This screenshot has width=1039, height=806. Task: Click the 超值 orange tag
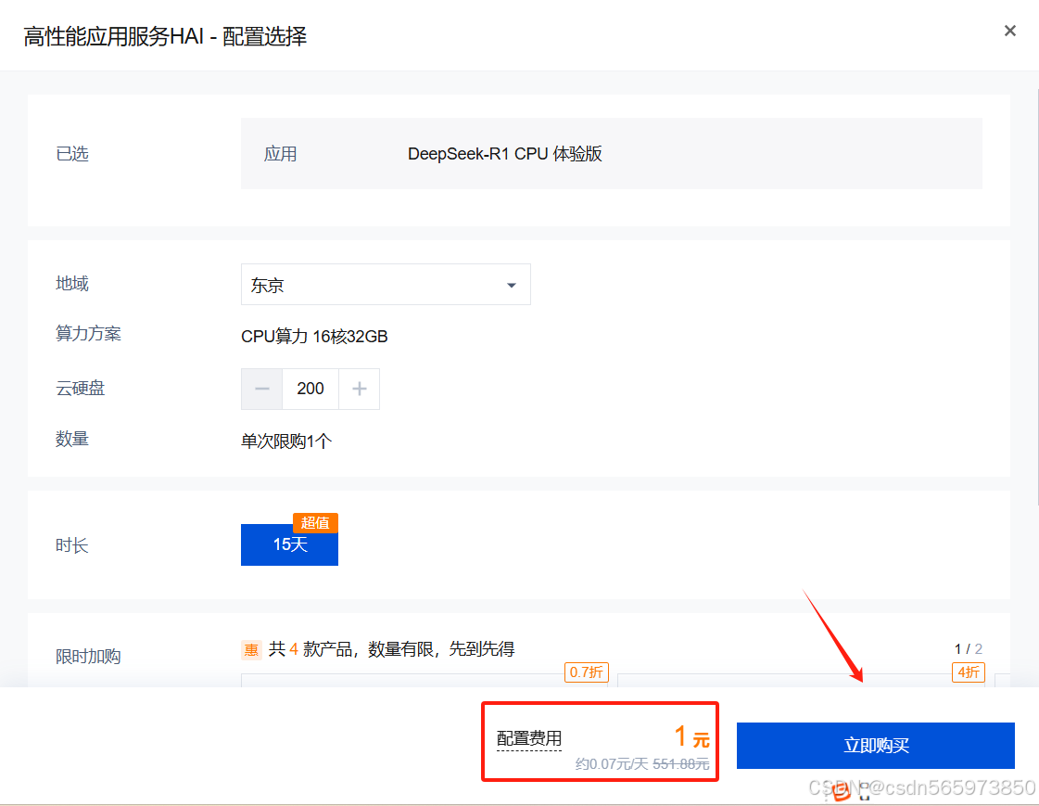[315, 522]
